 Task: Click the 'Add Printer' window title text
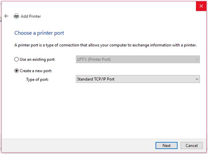[x=30, y=16]
